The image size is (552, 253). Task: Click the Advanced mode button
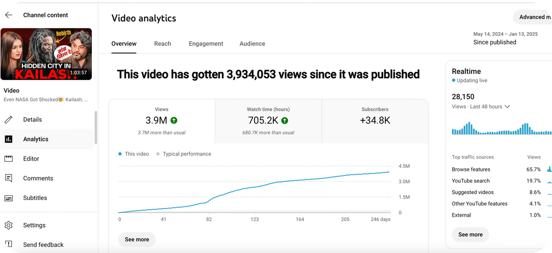(x=534, y=17)
